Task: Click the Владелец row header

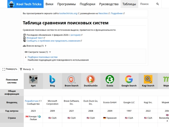Action: click(x=12, y=102)
